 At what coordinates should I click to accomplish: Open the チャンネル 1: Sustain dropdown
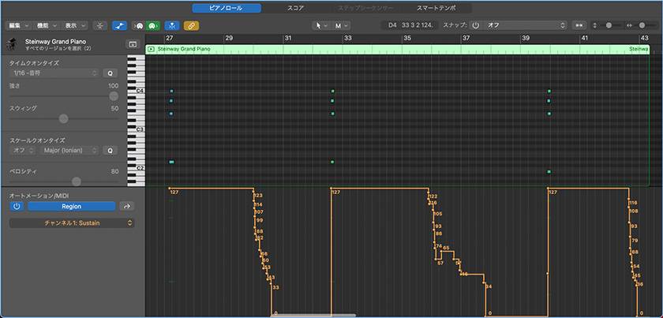click(x=71, y=223)
